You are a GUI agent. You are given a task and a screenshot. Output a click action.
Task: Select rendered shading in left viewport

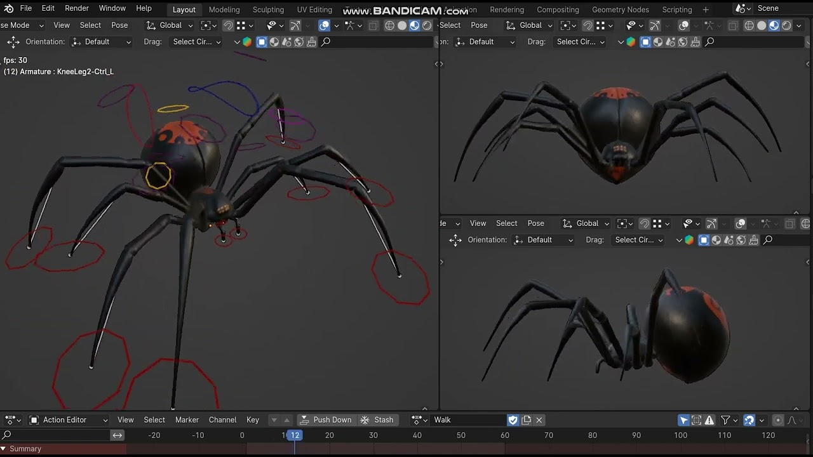427,25
